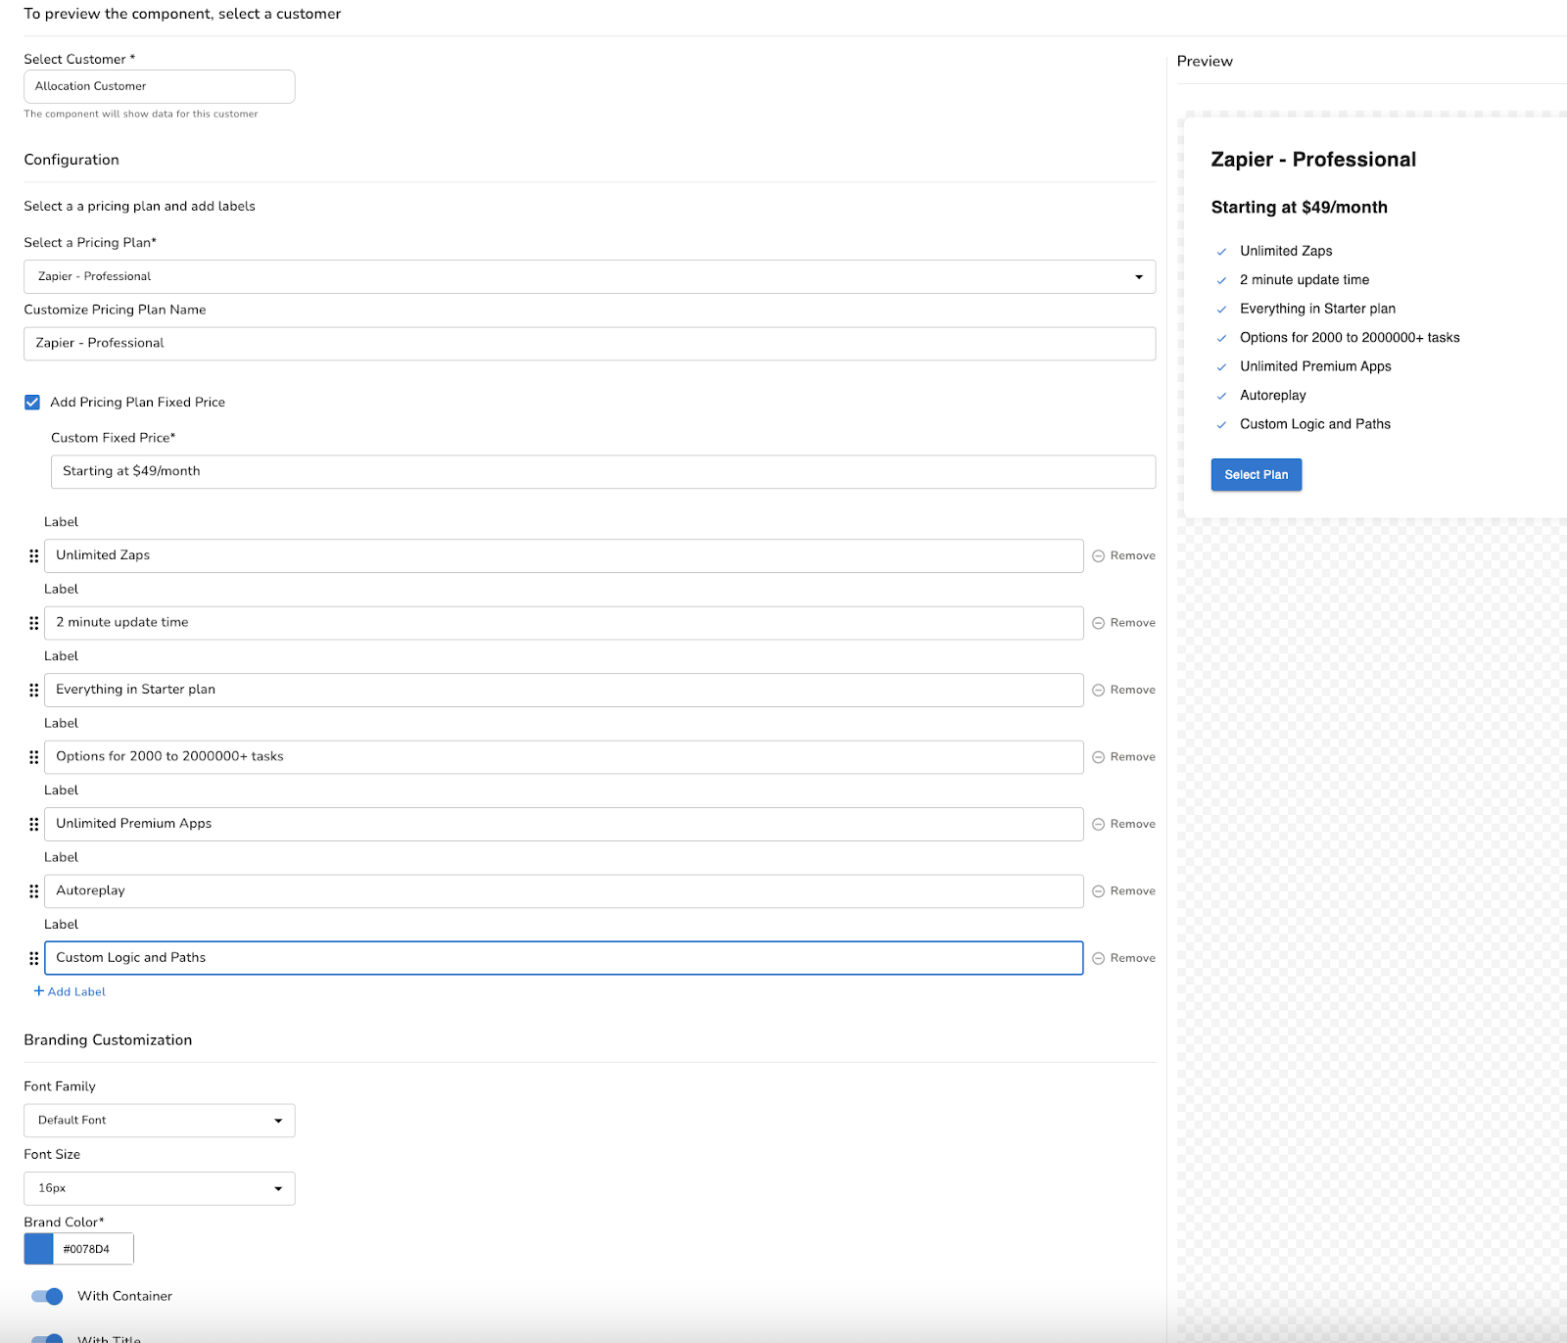Image resolution: width=1567 pixels, height=1343 pixels.
Task: Open the Brand Color swatch picker
Action: 39,1249
